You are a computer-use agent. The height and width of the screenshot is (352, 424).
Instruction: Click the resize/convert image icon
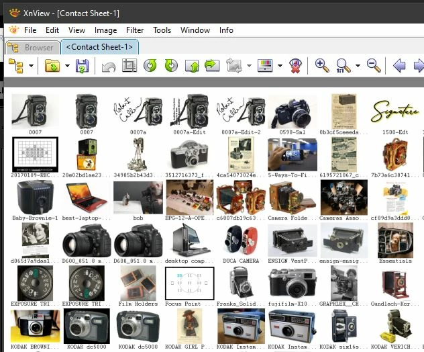(x=234, y=66)
